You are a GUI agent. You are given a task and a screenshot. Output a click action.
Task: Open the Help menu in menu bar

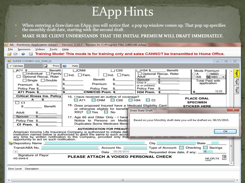point(66,49)
